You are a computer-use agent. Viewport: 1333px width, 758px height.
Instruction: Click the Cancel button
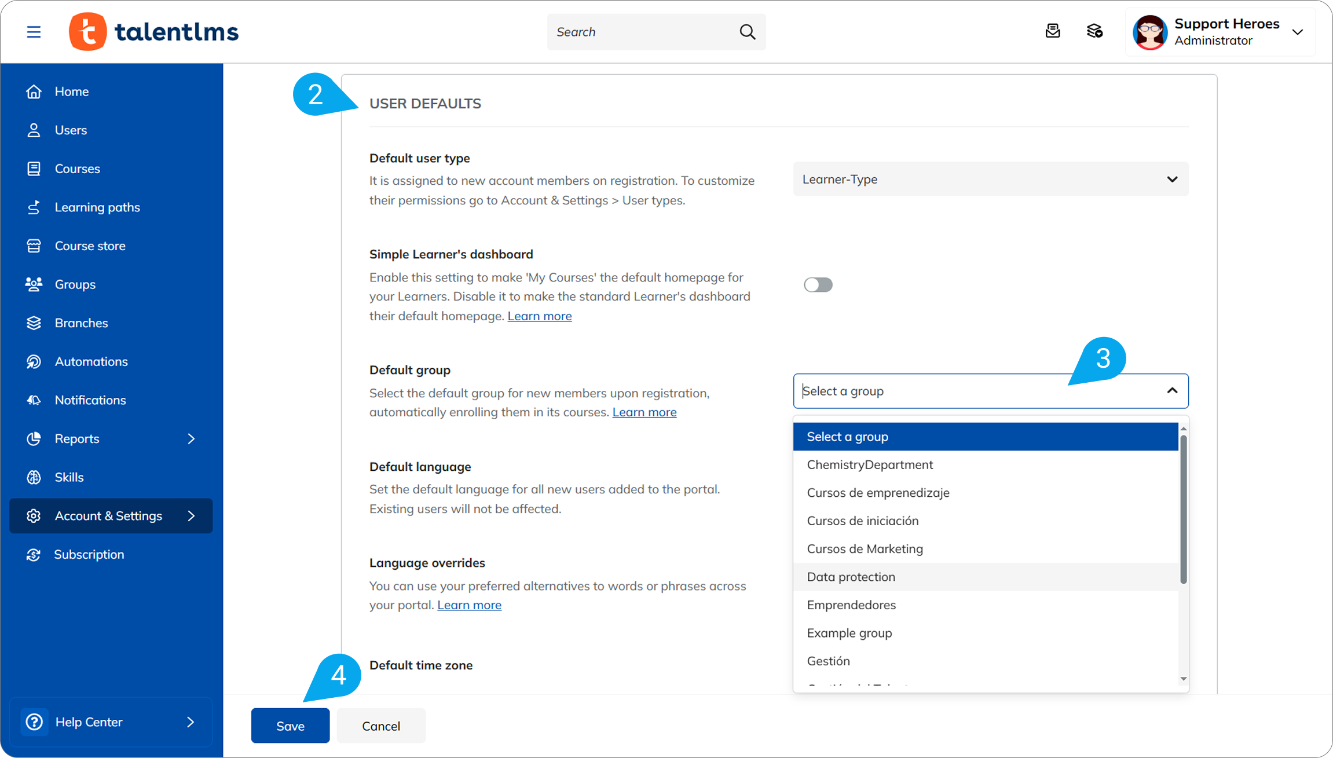click(380, 726)
